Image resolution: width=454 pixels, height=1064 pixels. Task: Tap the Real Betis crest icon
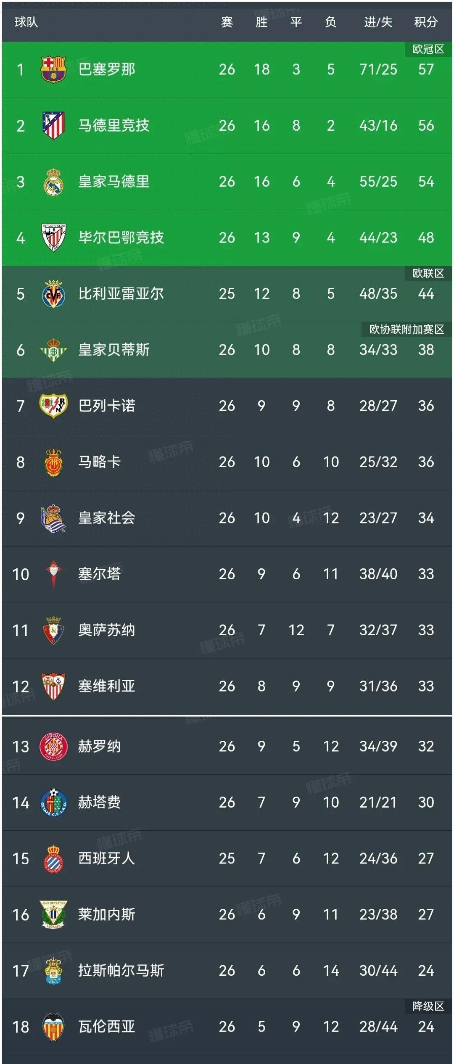click(53, 350)
